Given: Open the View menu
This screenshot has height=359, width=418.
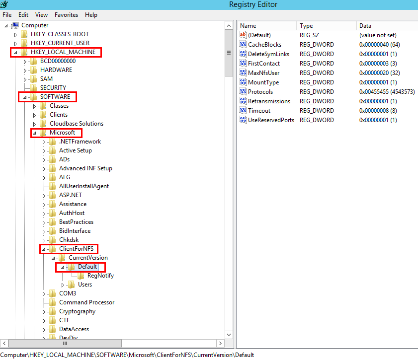Looking at the screenshot, I should 41,15.
